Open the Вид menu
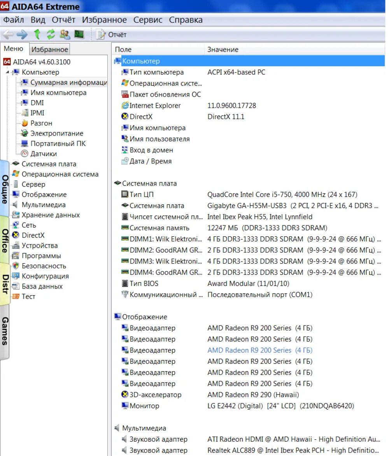The height and width of the screenshot is (456, 389). pos(38,20)
